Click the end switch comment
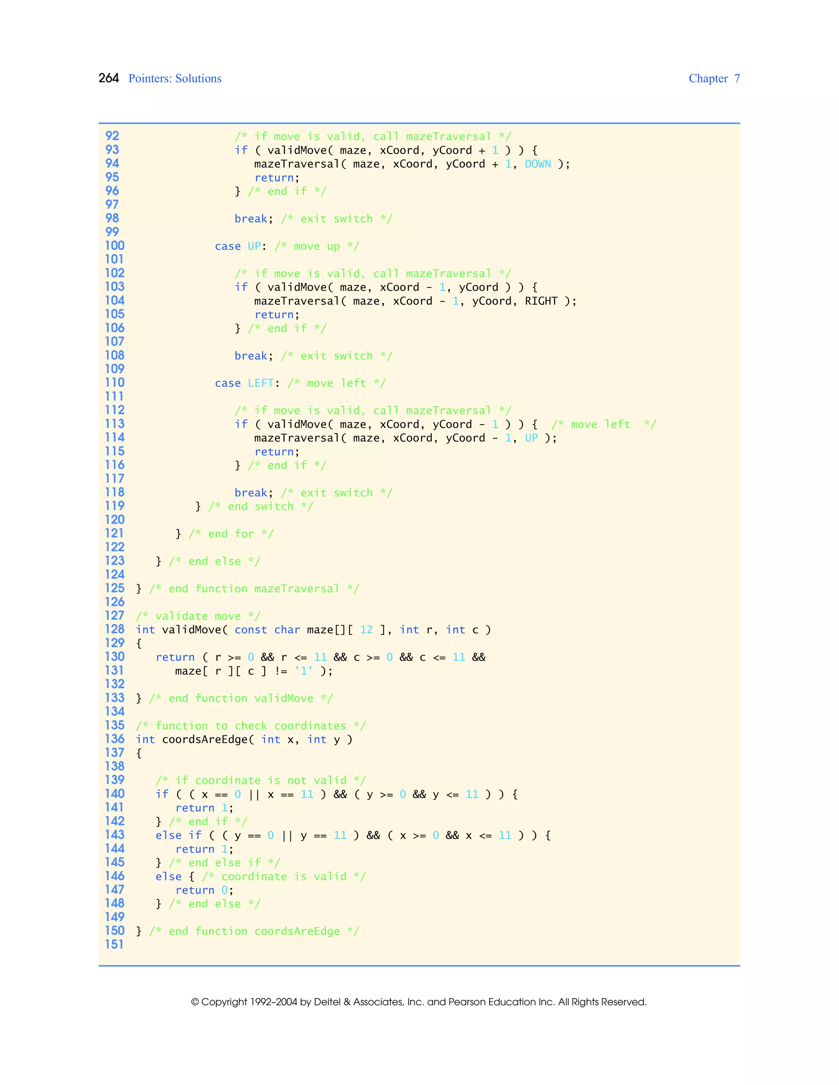The image size is (839, 1085). tap(261, 506)
